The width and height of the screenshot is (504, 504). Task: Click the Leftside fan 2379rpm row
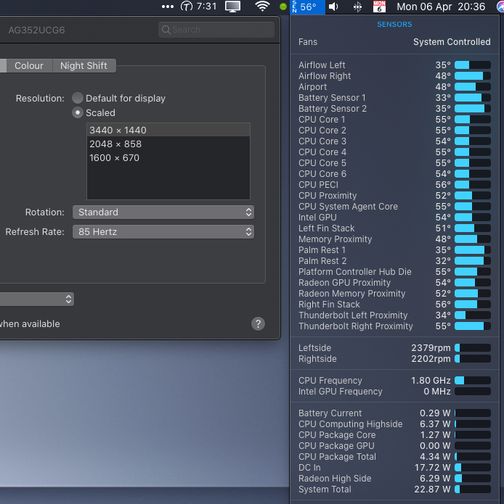[394, 348]
